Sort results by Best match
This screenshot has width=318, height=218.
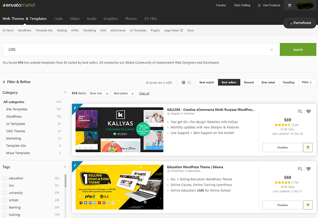[x=206, y=82]
